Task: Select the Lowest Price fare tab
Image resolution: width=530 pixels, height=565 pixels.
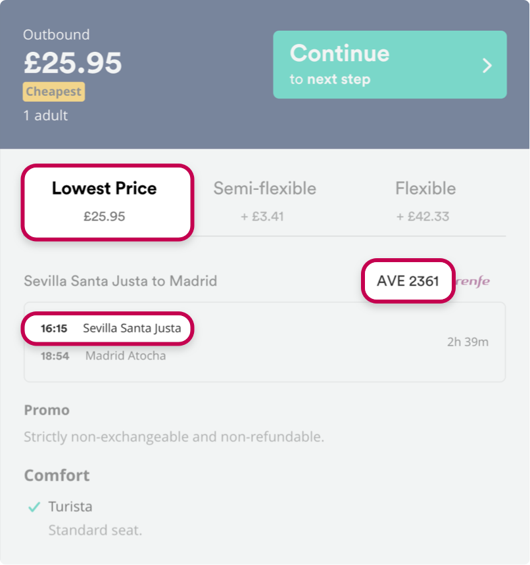Action: pos(107,202)
